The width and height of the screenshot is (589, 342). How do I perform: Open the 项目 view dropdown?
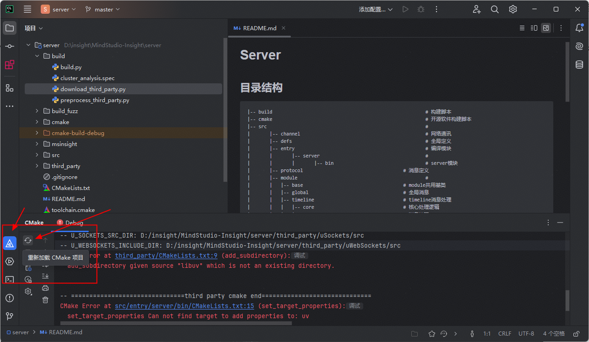tap(34, 28)
